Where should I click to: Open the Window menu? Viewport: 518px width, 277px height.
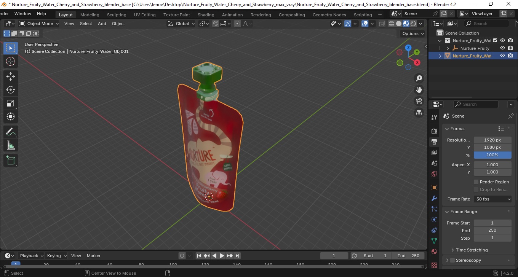coord(23,14)
